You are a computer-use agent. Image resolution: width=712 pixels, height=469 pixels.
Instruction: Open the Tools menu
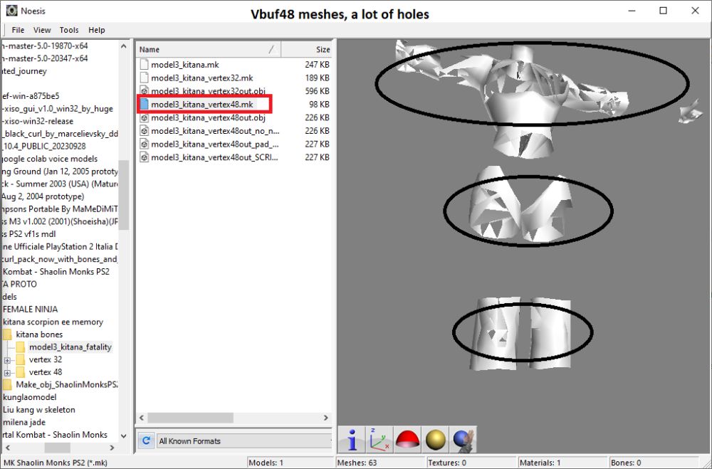click(69, 30)
